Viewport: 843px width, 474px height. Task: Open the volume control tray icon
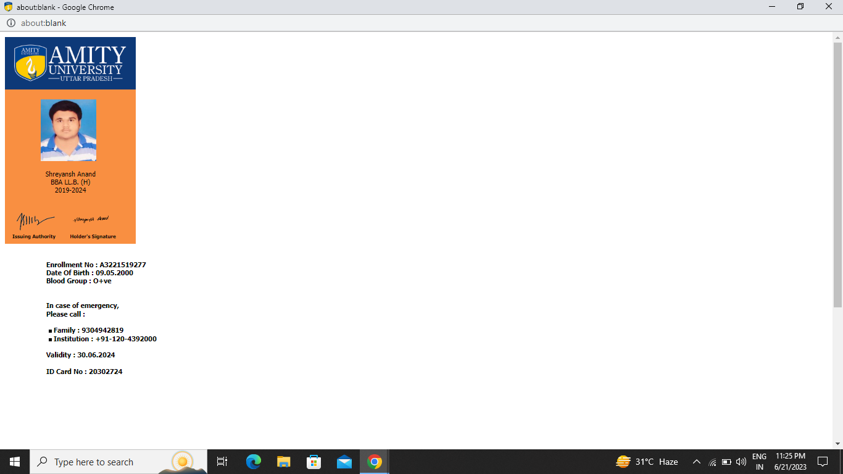(741, 462)
